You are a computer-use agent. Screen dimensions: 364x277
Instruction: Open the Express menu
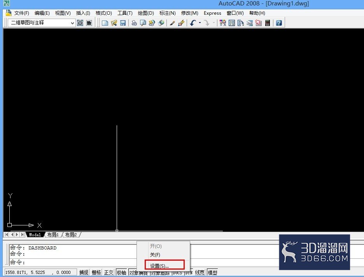212,13
